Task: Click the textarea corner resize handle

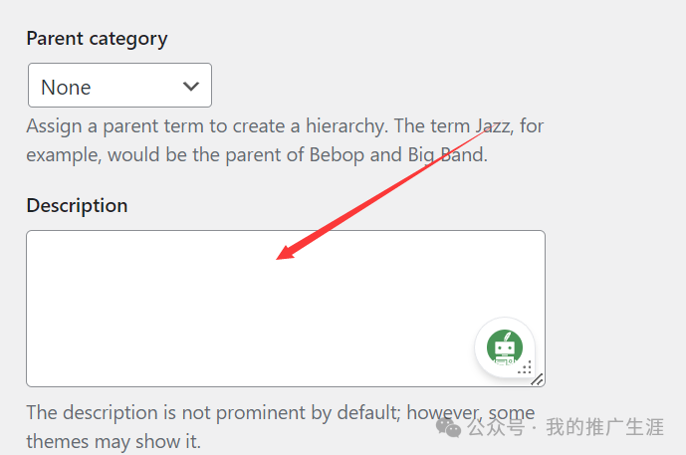Action: coord(538,379)
